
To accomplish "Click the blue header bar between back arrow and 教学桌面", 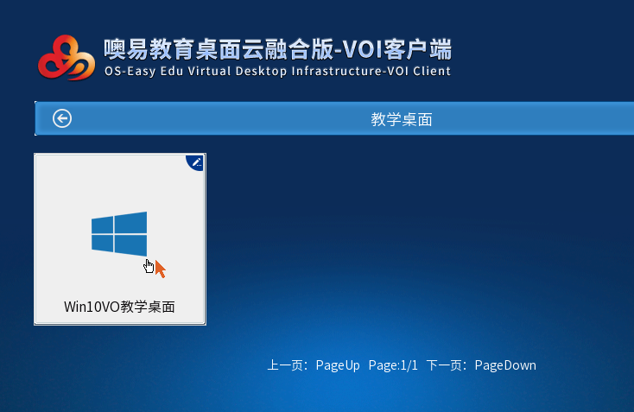I will point(216,119).
